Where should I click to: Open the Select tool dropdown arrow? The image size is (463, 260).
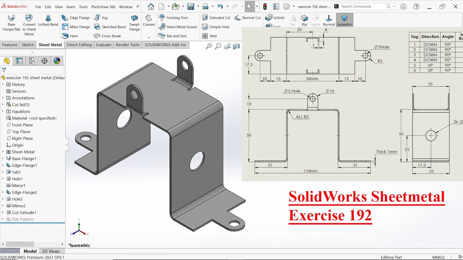point(257,6)
